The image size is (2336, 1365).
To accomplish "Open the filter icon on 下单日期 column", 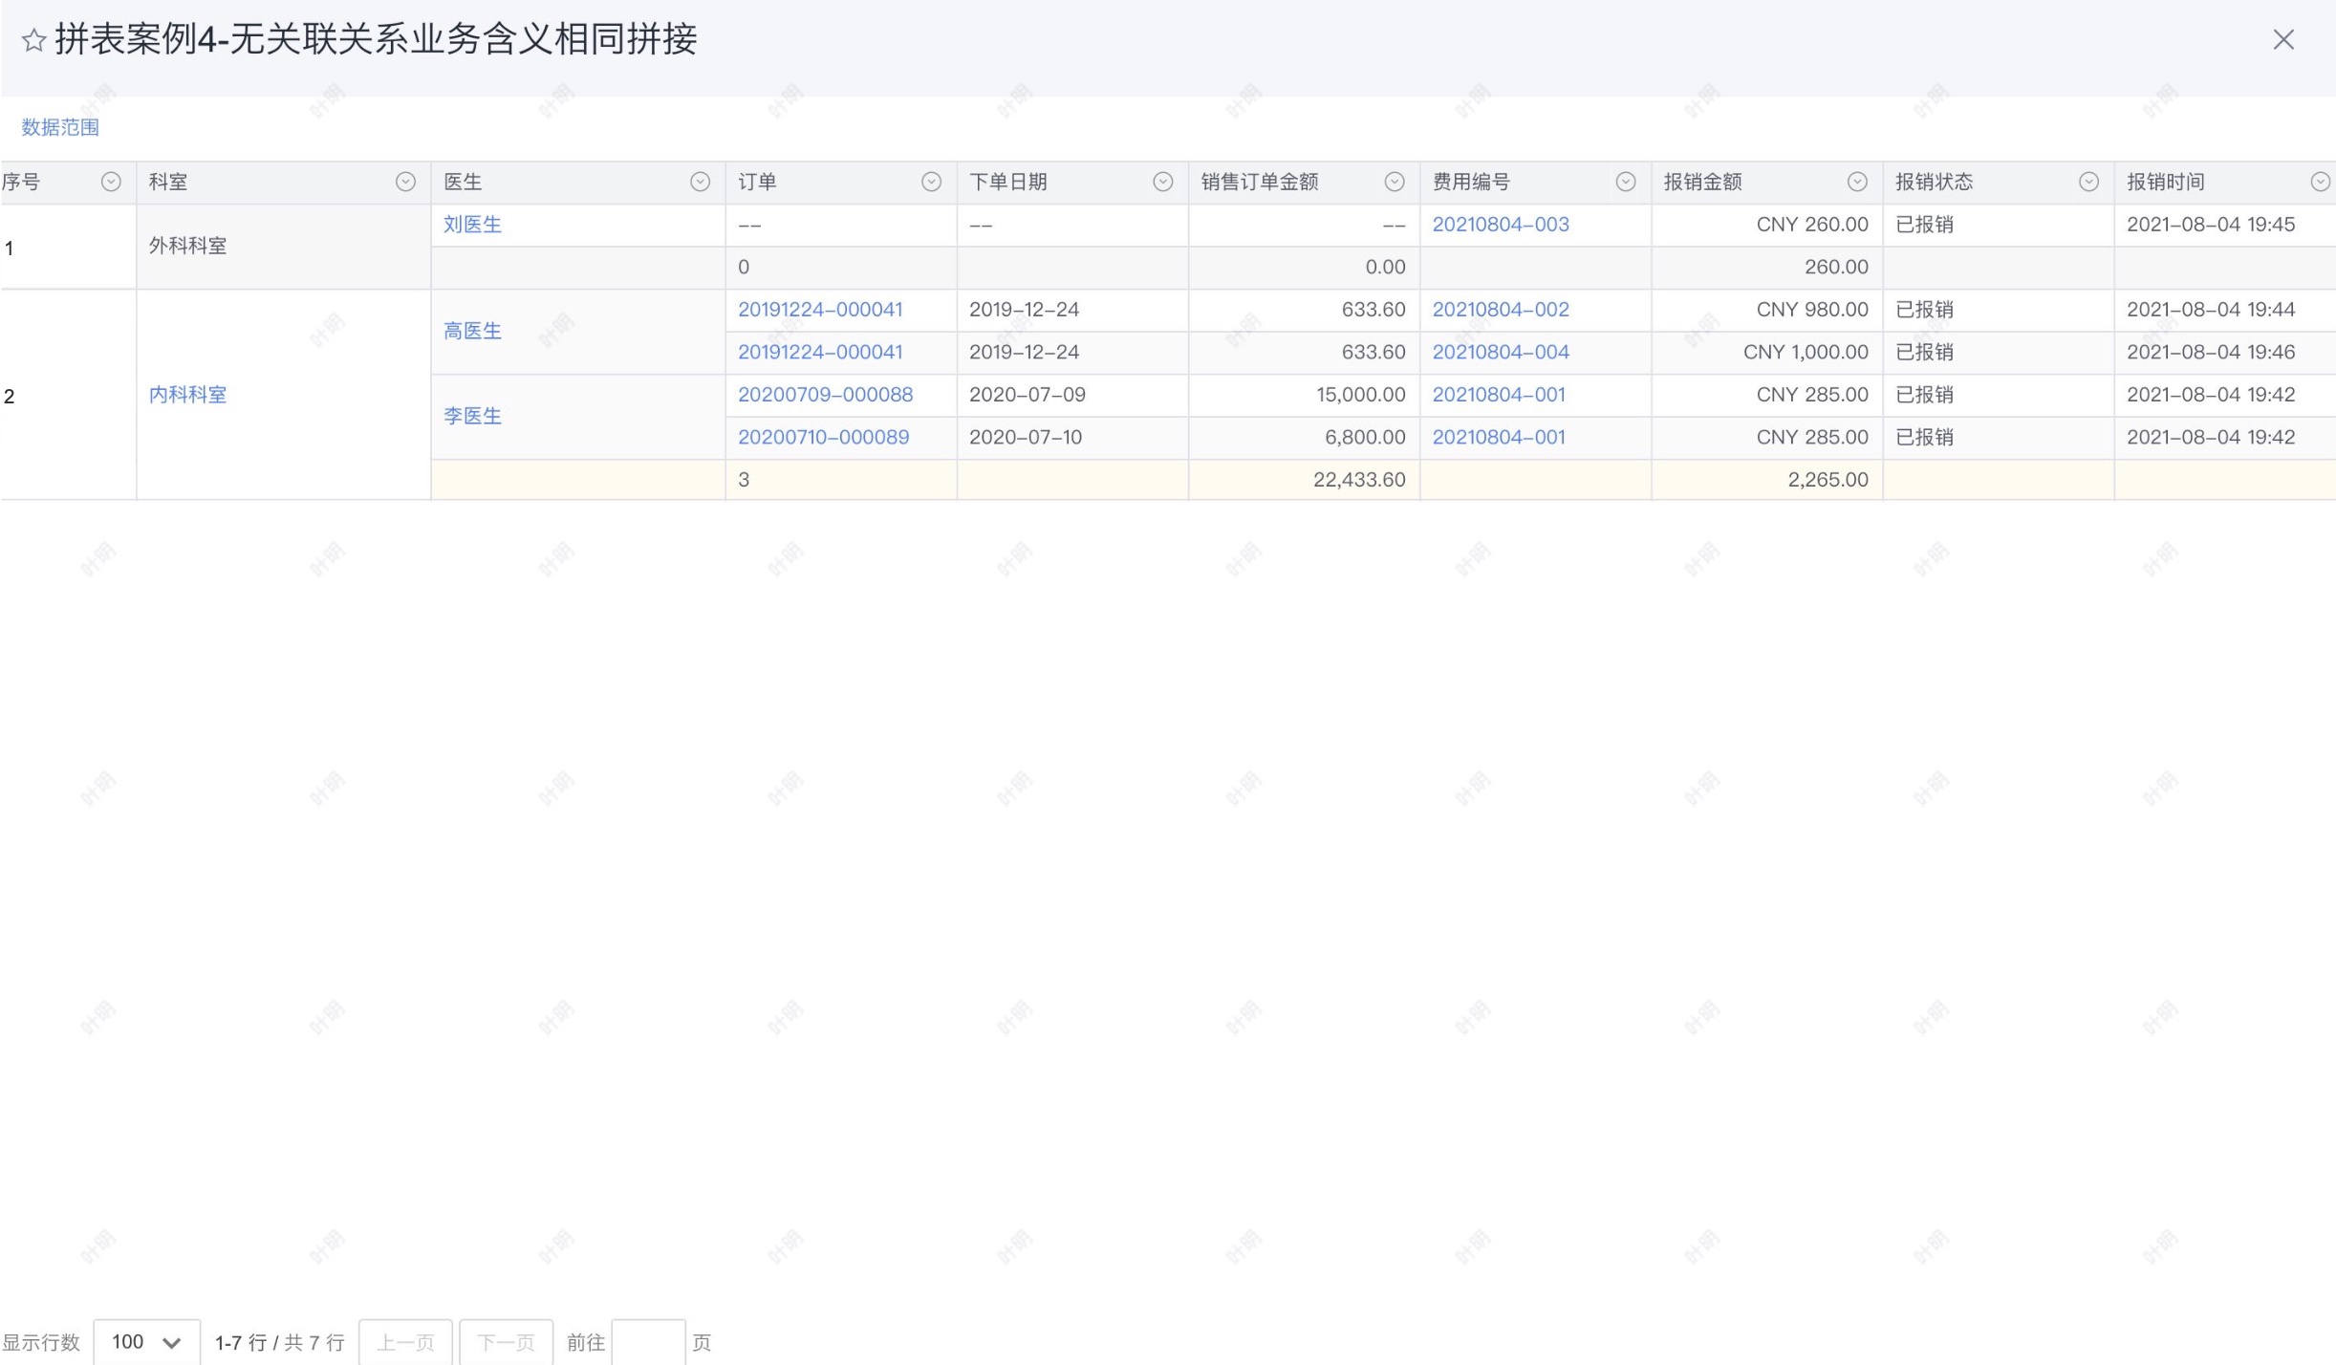I will tap(1163, 181).
